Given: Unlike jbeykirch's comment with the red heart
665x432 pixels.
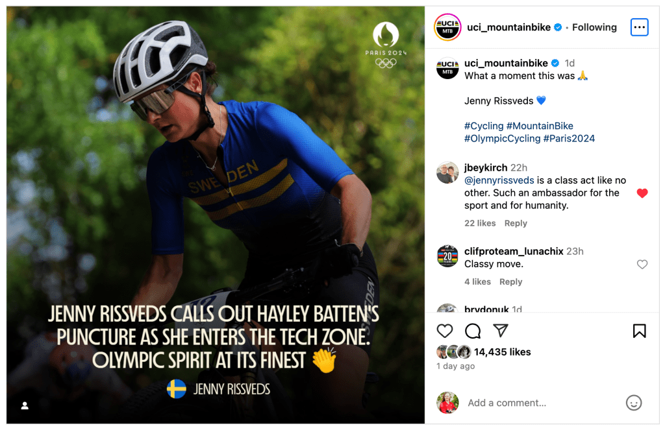Looking at the screenshot, I should tap(642, 193).
